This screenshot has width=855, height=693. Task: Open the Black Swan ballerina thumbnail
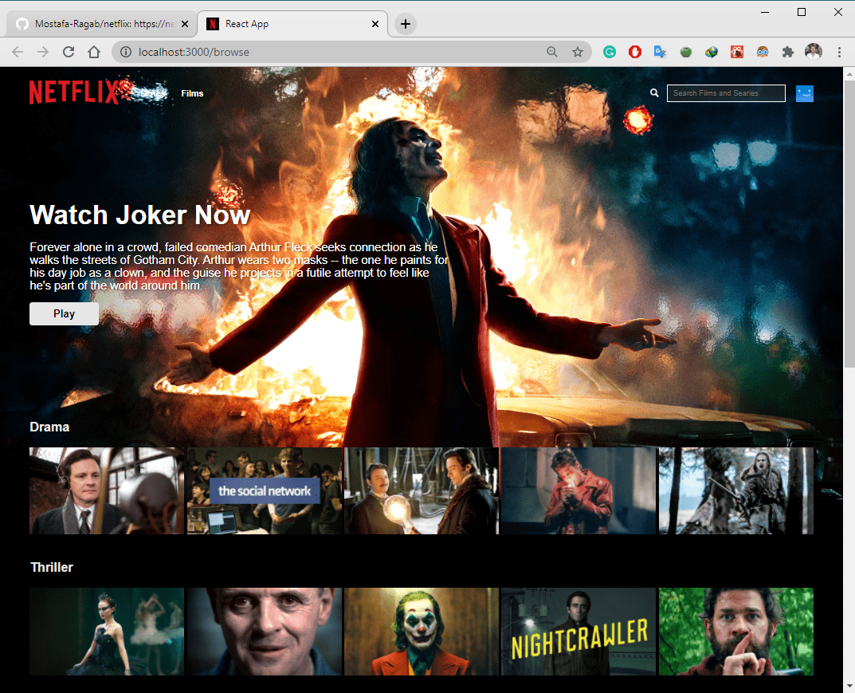click(x=107, y=632)
